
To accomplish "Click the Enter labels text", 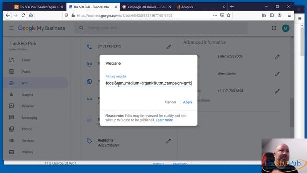I will (226, 74).
